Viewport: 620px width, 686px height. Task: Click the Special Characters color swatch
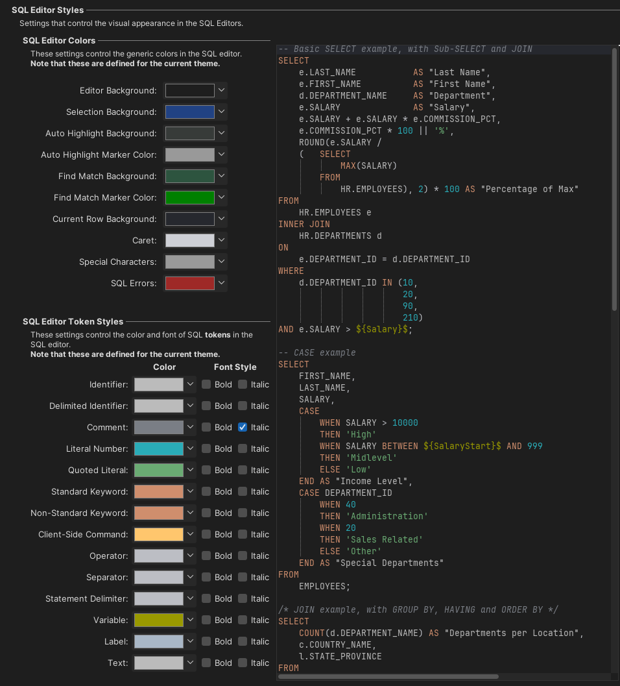[188, 262]
